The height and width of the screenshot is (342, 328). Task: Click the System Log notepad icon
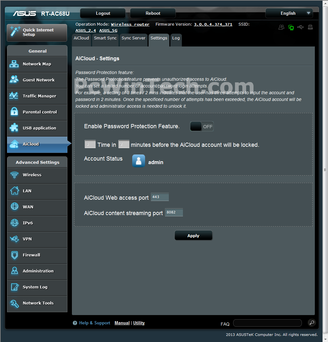[15, 287]
